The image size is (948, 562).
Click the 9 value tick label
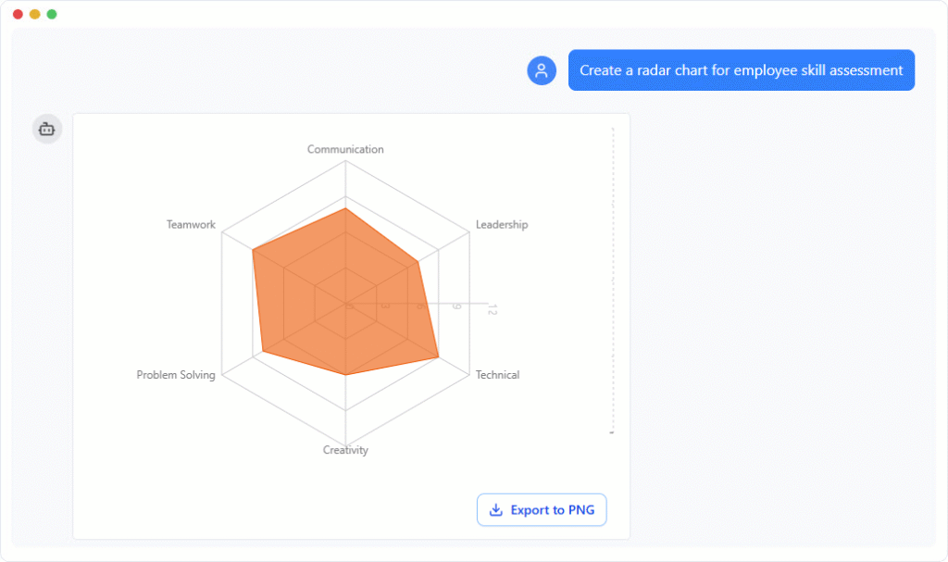point(456,306)
